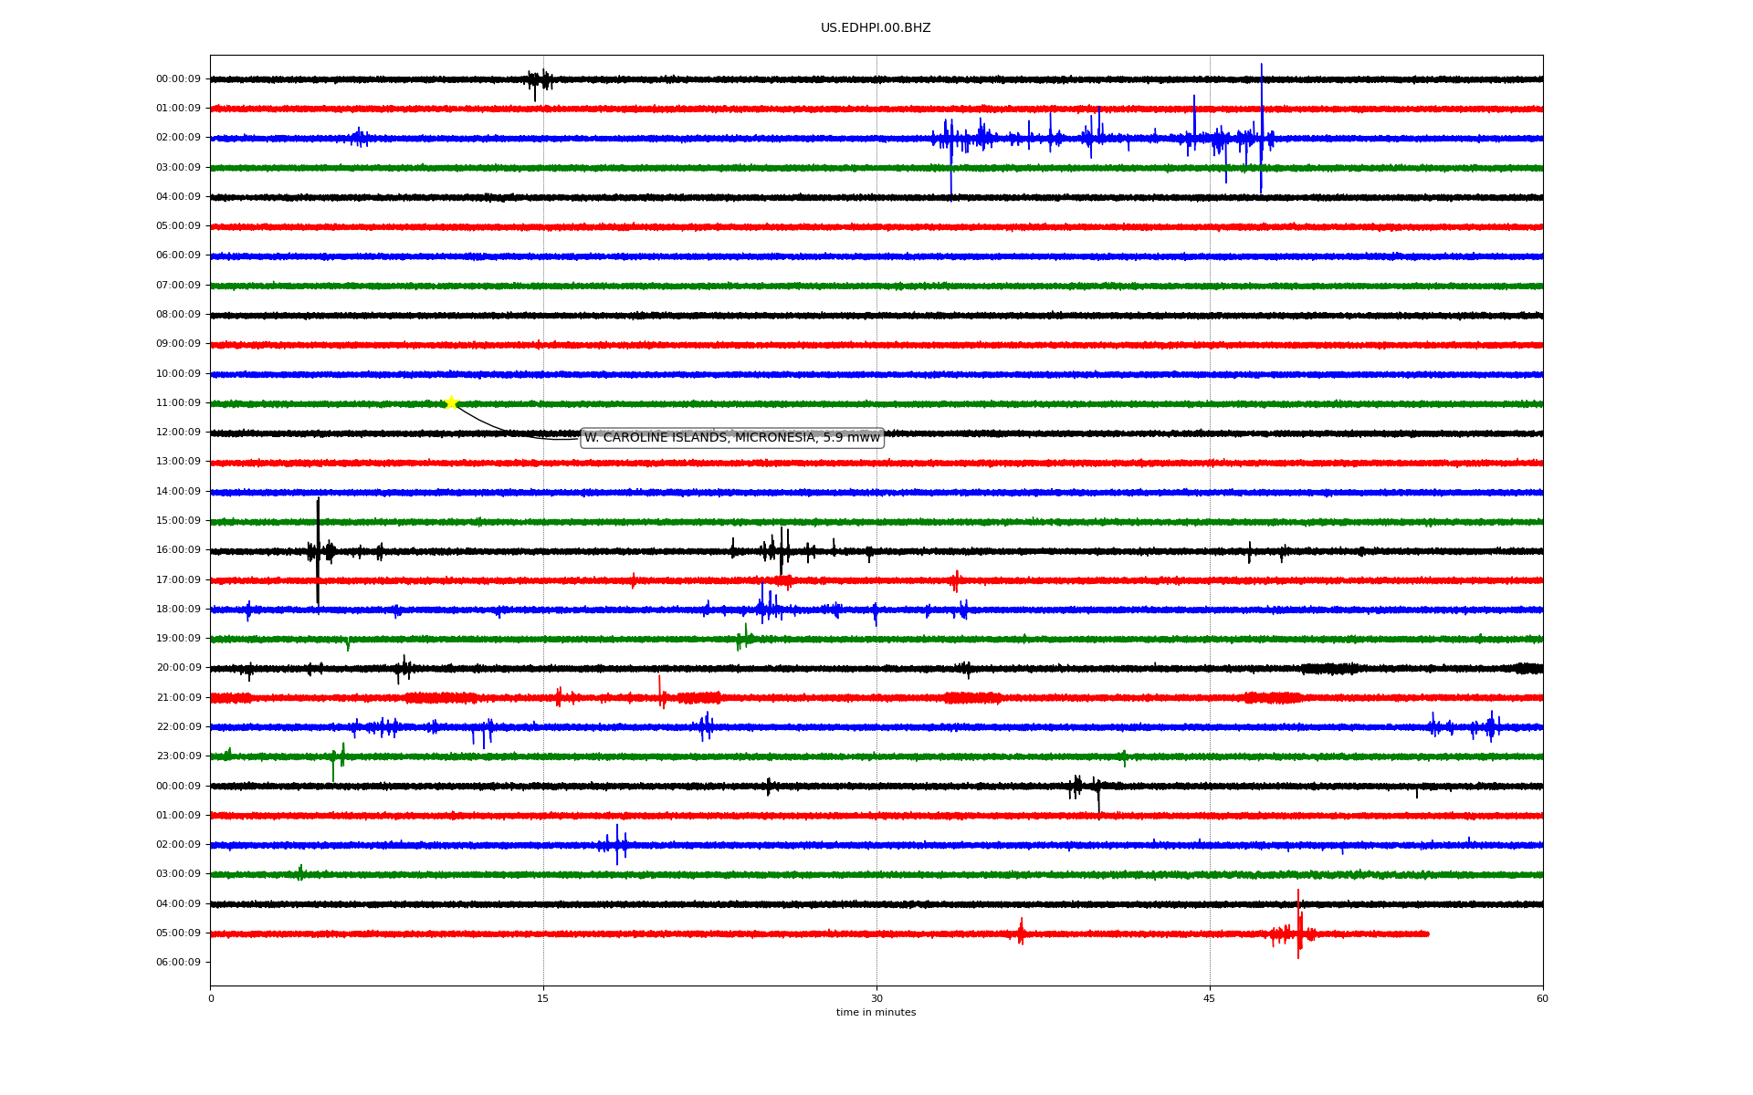Click the black burst in first 00:00 trace
Image resolution: width=1753 pixels, height=1095 pixels.
[x=539, y=80]
